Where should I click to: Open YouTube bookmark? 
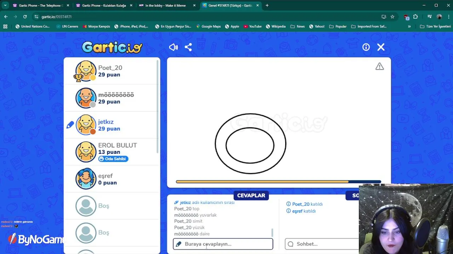click(x=252, y=26)
